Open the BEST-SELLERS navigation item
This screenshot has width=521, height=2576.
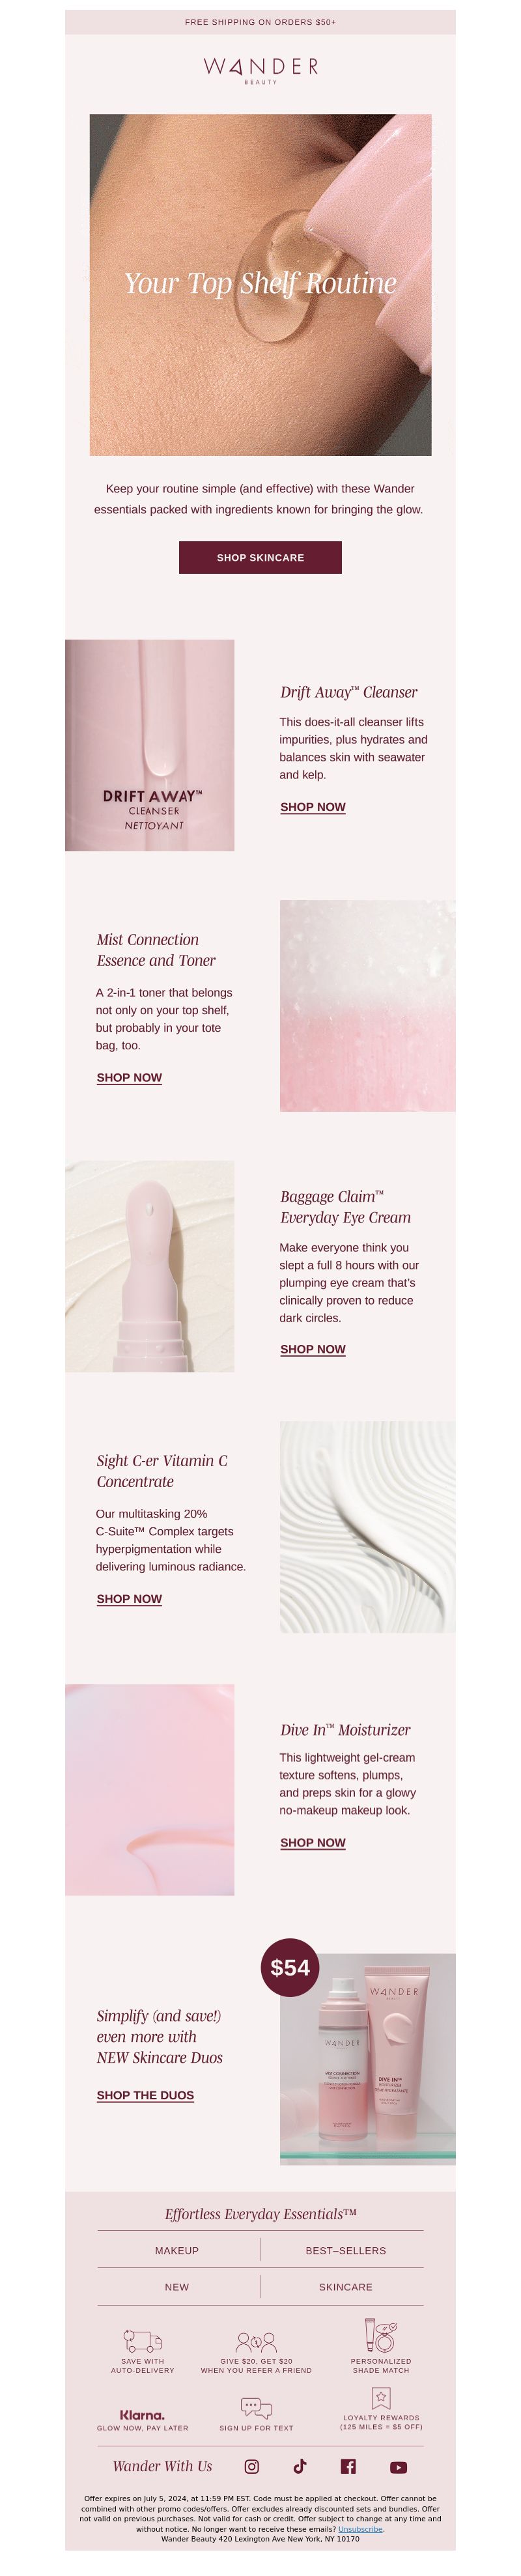pos(345,2250)
